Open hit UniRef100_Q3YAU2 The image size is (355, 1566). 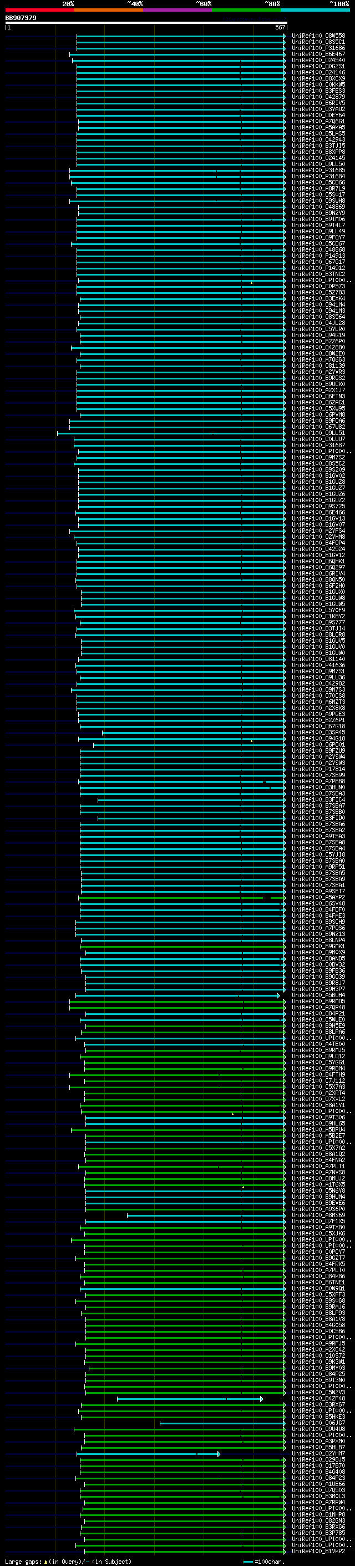pos(318,109)
